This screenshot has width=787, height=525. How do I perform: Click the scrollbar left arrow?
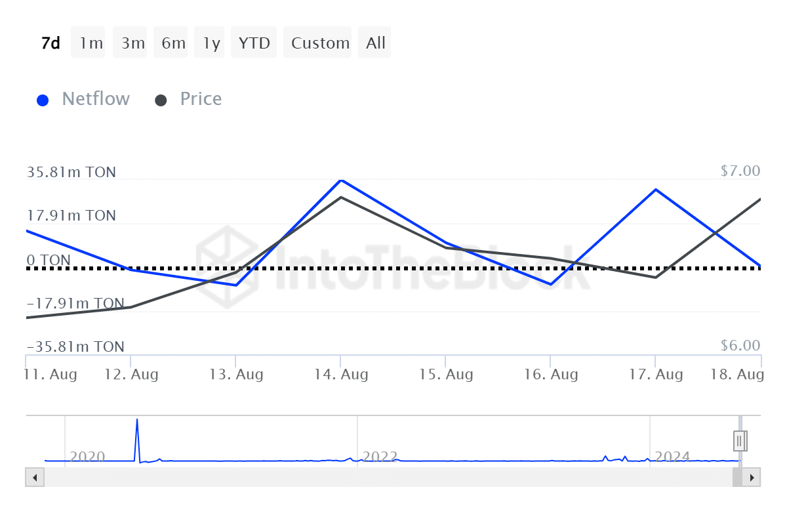pyautogui.click(x=34, y=477)
